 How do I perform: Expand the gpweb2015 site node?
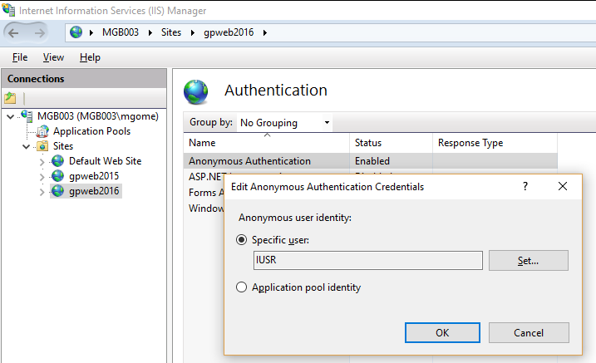coord(42,177)
